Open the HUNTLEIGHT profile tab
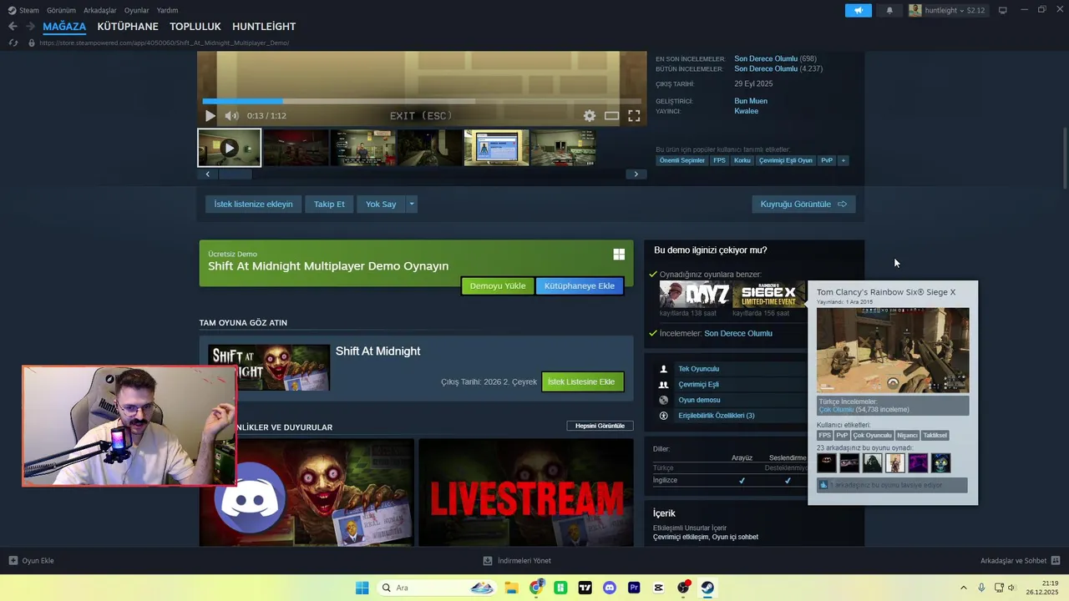 pyautogui.click(x=264, y=27)
